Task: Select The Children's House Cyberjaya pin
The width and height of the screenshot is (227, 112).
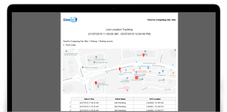Action: (127, 78)
